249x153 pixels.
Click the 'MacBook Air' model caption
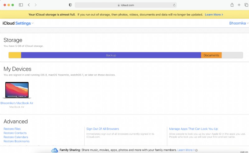(x=17, y=107)
